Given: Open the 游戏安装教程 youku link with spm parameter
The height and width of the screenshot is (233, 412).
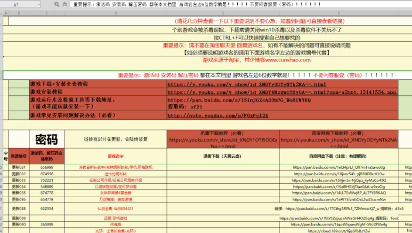Looking at the screenshot, I should (283, 92).
